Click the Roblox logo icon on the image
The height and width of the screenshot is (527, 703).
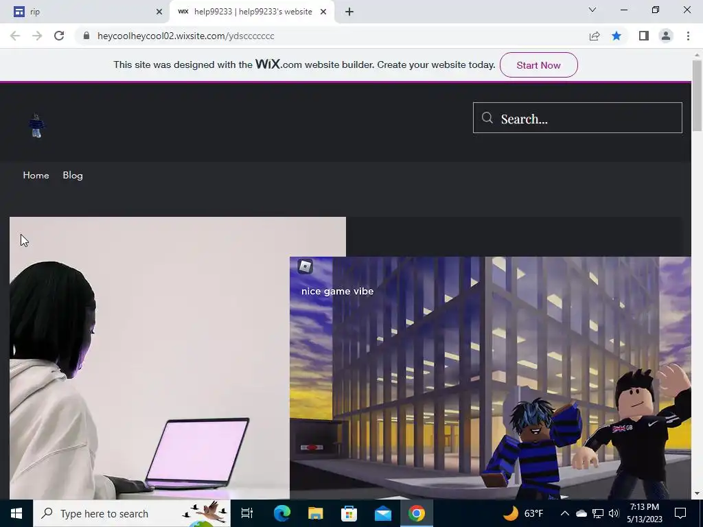pyautogui.click(x=306, y=267)
